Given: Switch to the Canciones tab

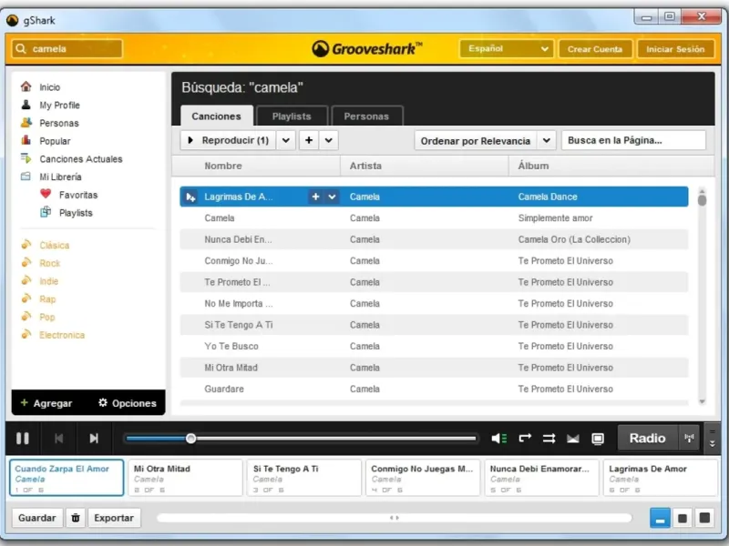Looking at the screenshot, I should tap(216, 116).
